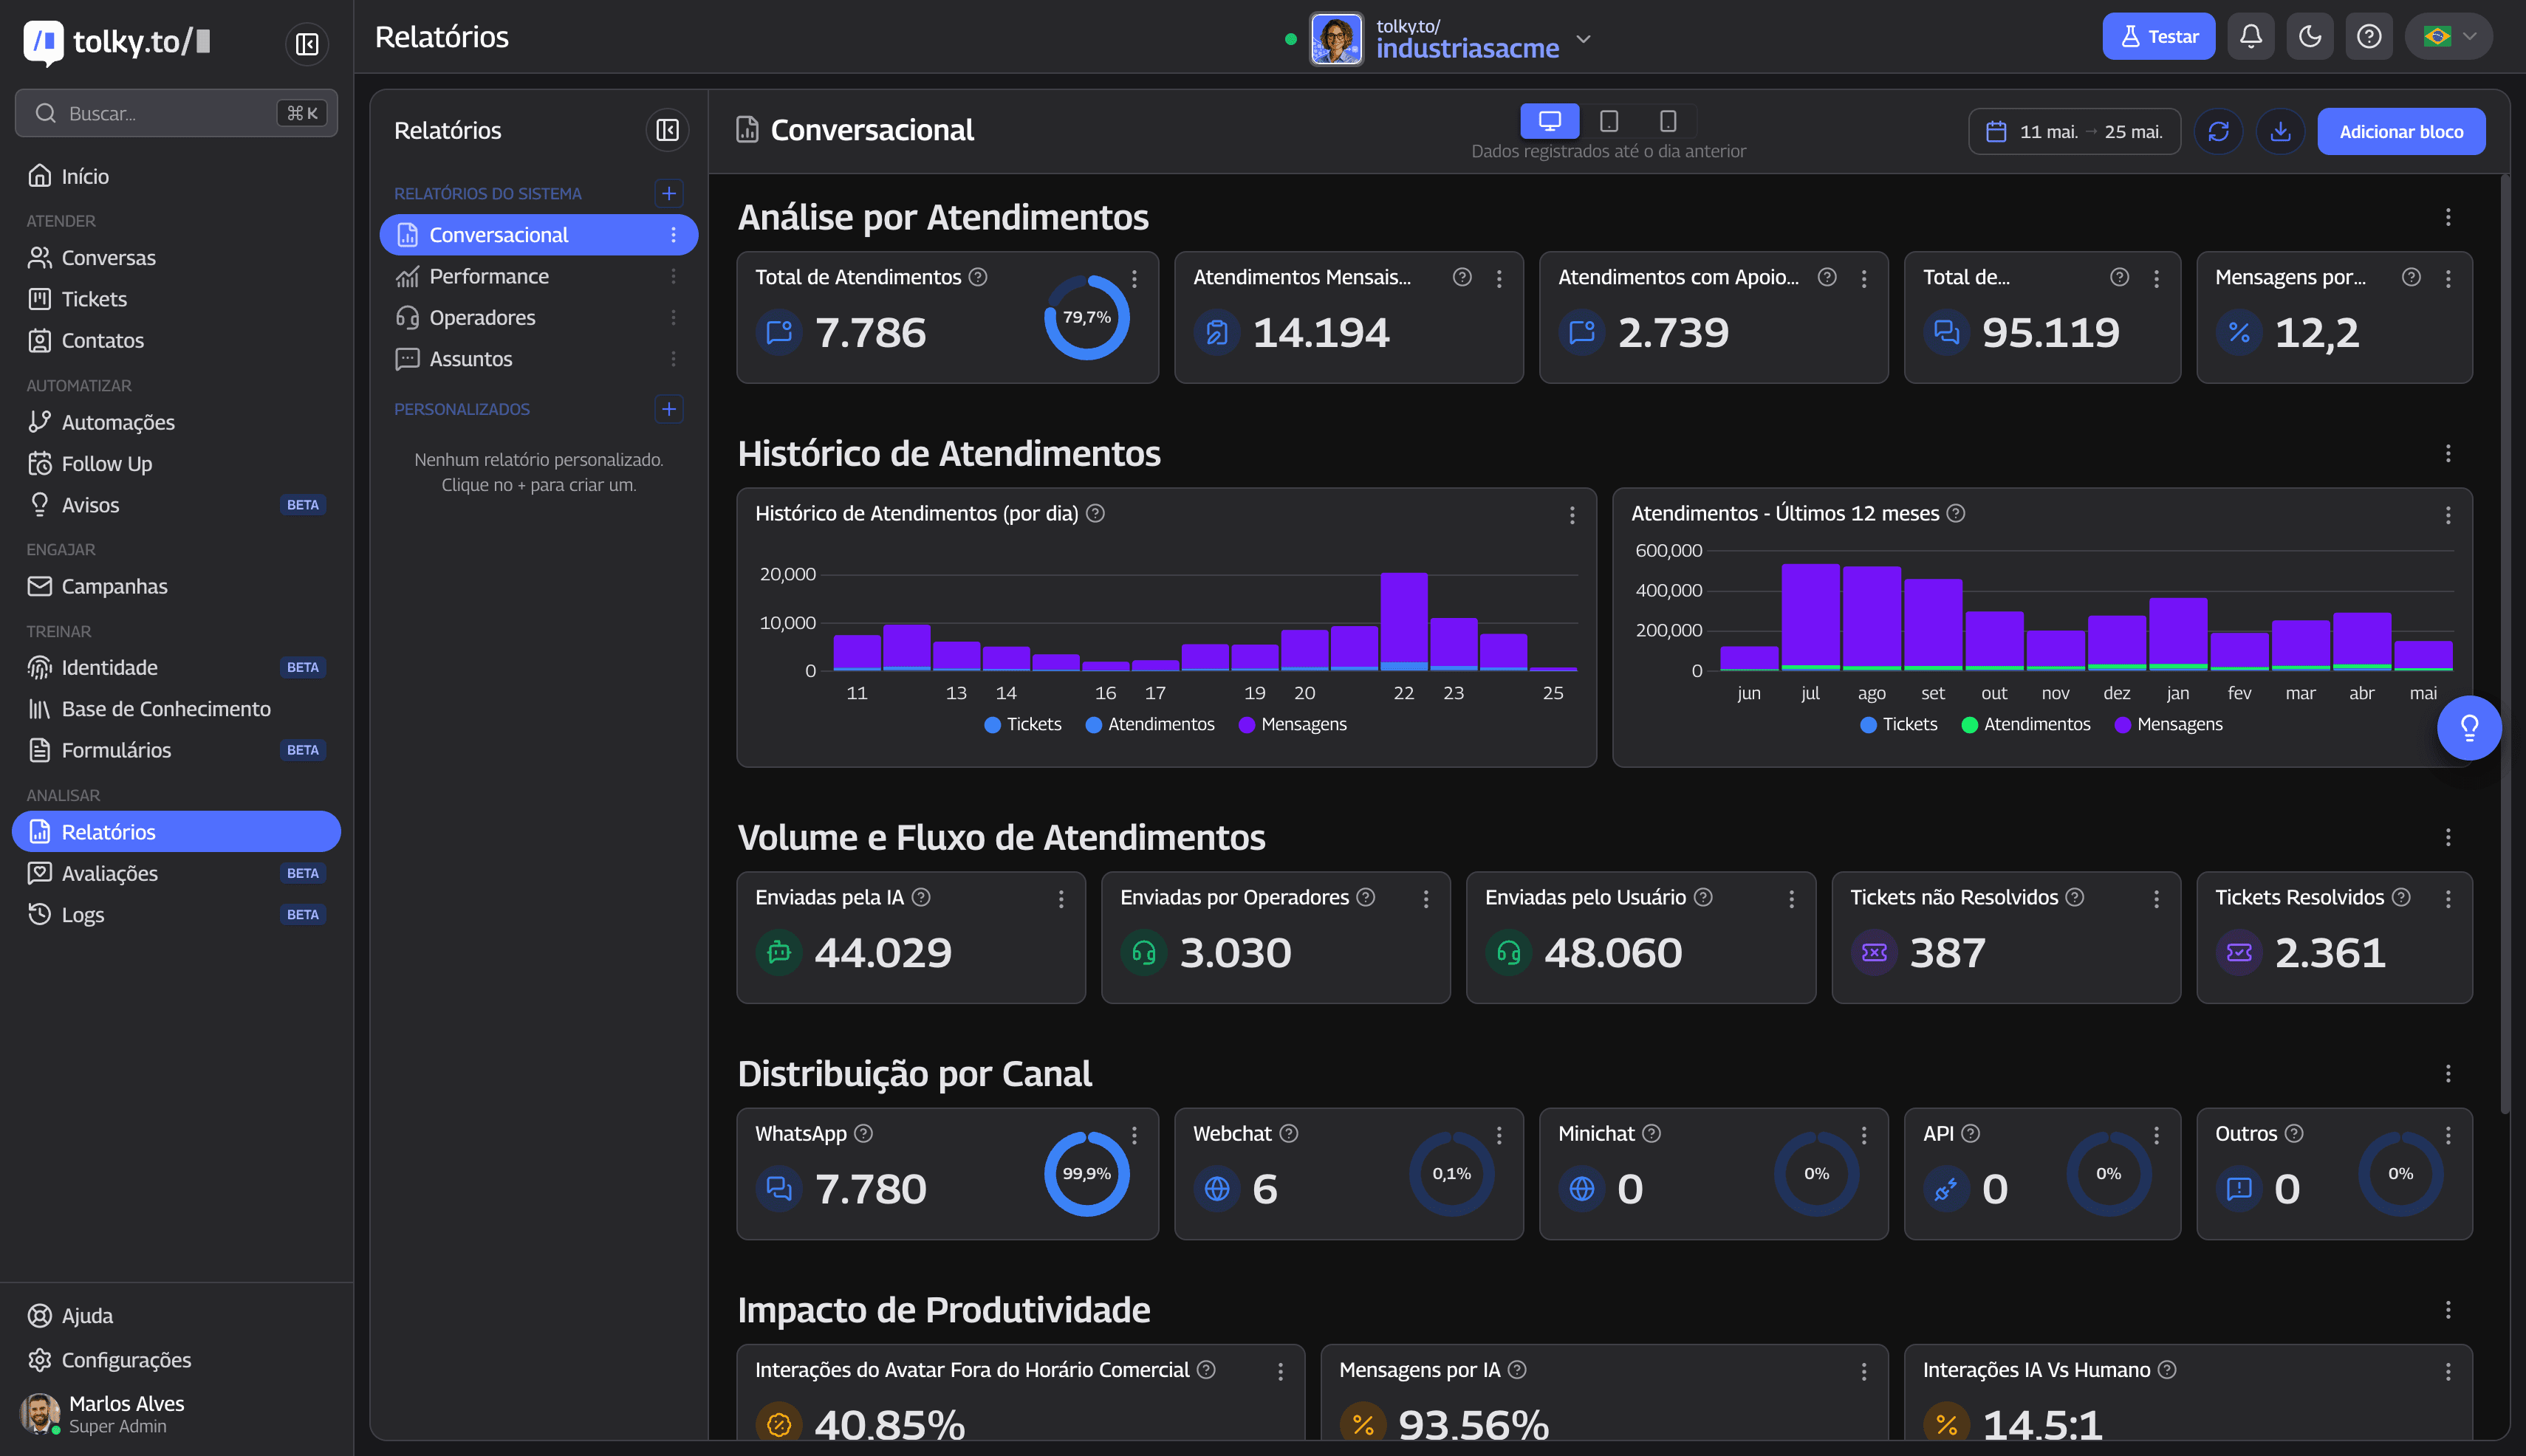2526x1456 pixels.
Task: Click the floating lightbulb tips button
Action: pos(2468,728)
